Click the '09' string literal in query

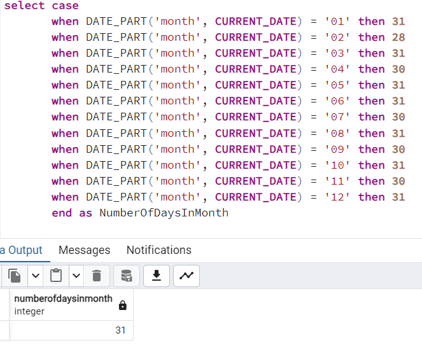pos(337,149)
